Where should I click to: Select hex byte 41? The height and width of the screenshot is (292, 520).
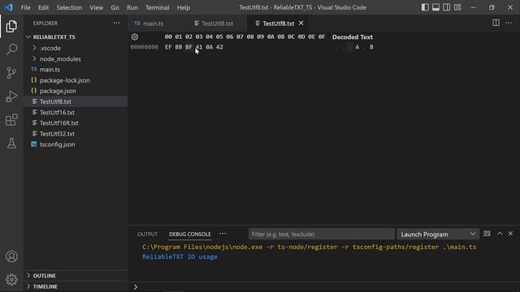click(x=199, y=47)
